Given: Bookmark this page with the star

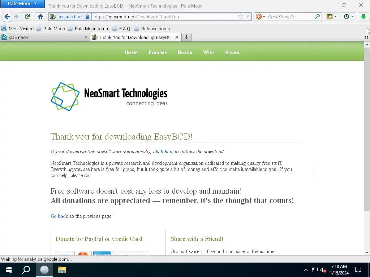Looking at the screenshot, I should coord(240,17).
